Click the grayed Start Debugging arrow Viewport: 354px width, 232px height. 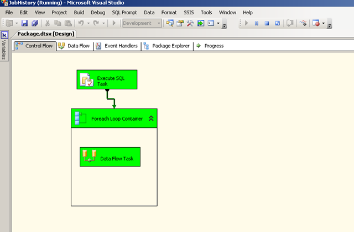click(x=114, y=23)
